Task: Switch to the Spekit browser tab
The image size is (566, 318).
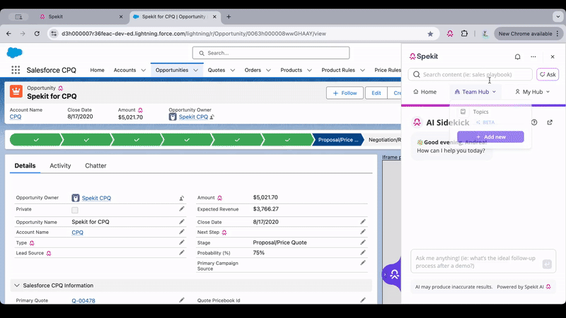Action: (x=81, y=16)
